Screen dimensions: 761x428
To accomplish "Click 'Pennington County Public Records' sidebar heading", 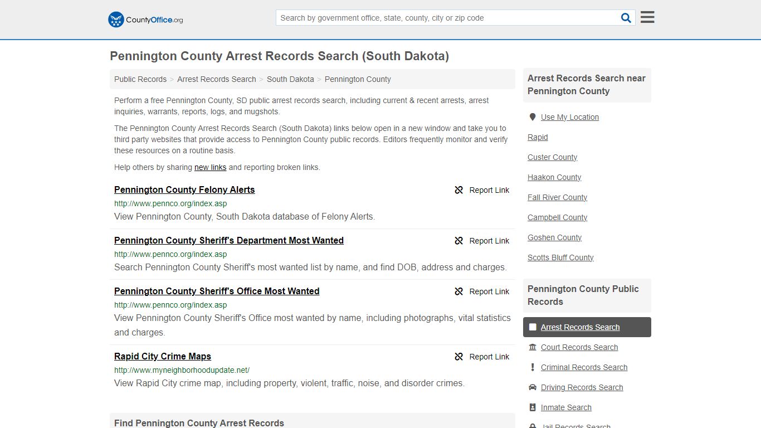I will coord(583,295).
